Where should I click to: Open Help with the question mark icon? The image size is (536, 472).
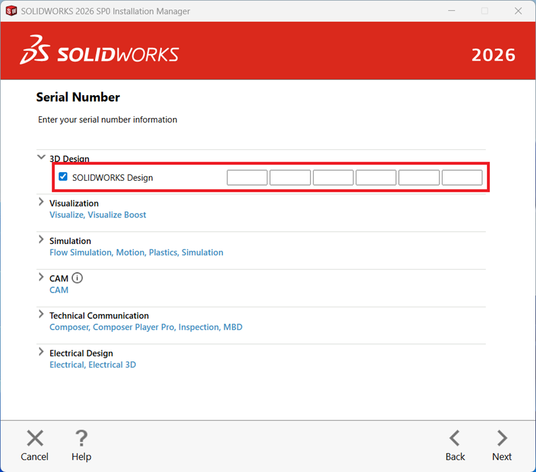pos(81,438)
